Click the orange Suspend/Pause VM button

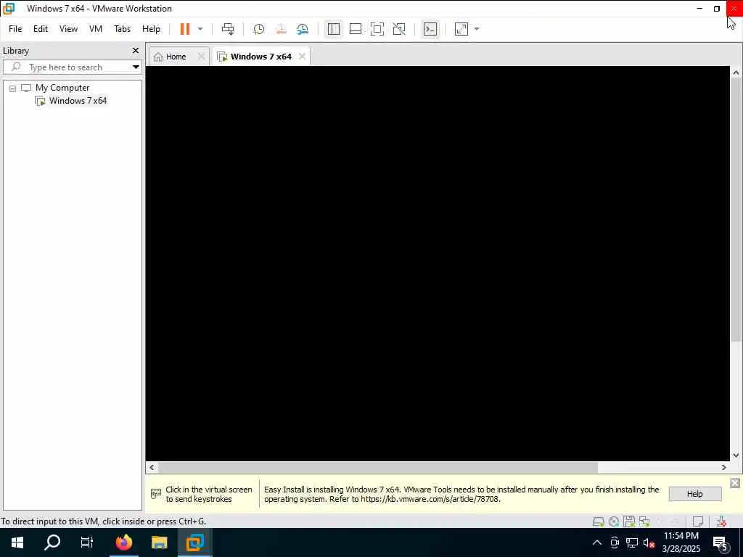tap(185, 29)
